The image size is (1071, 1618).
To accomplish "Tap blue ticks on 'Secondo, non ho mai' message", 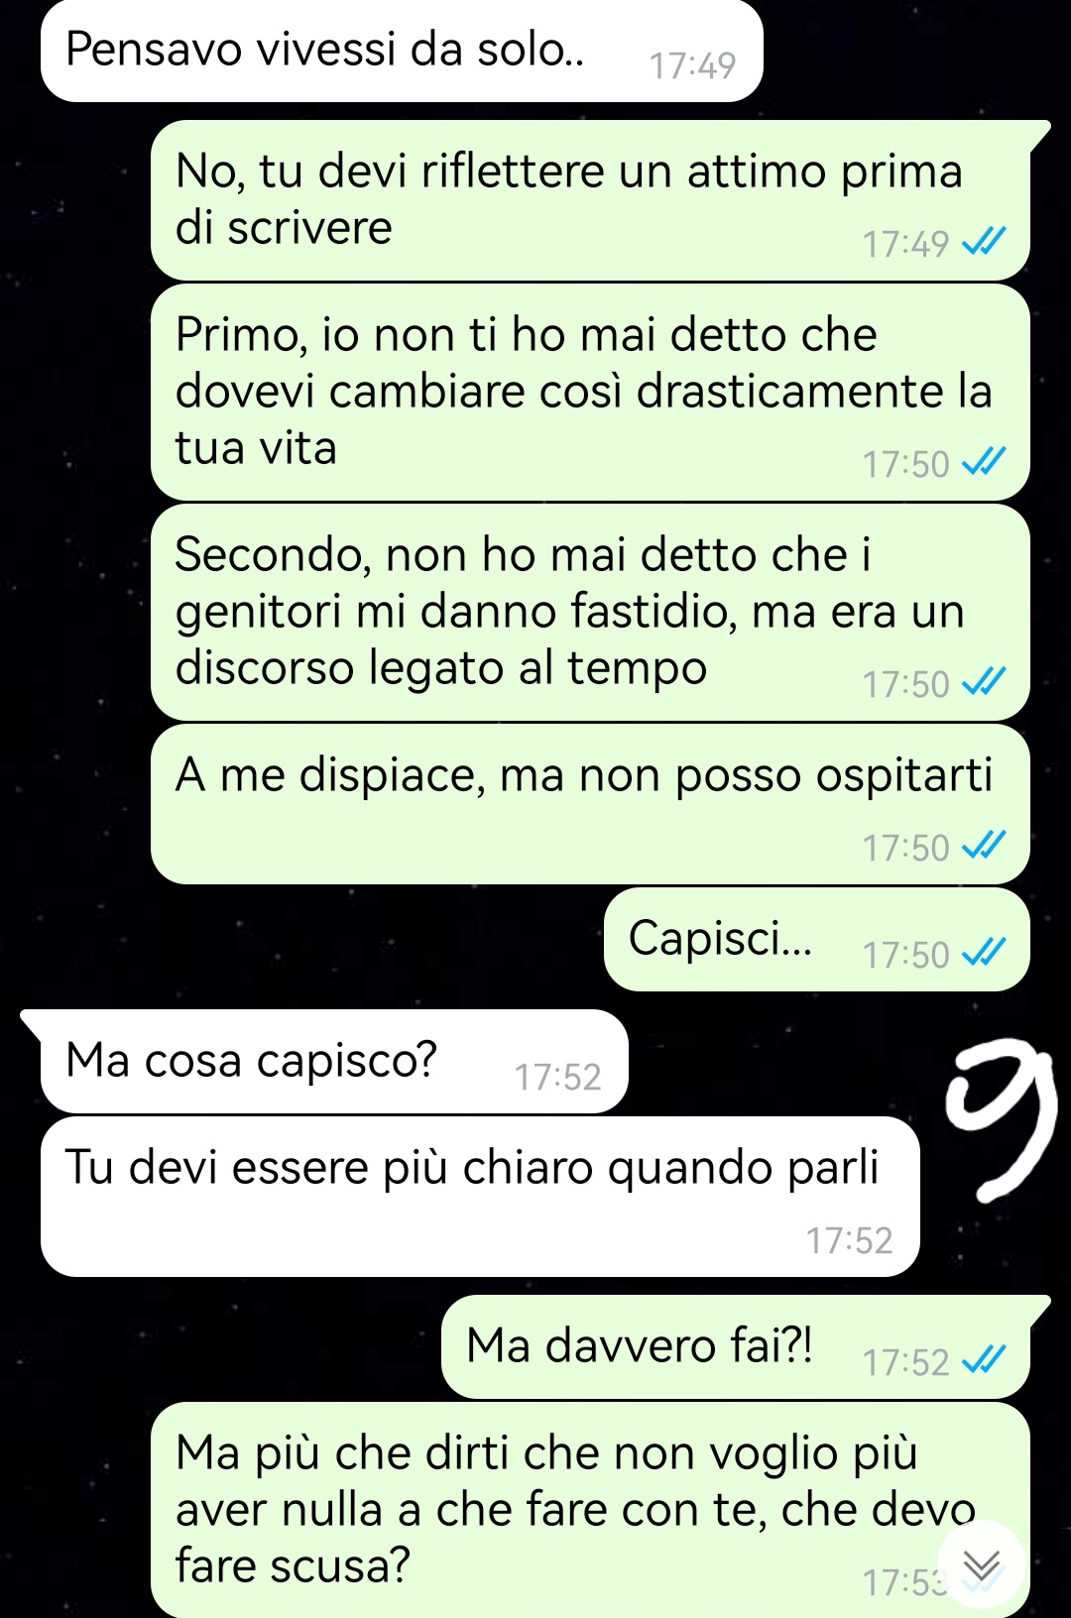I will (985, 684).
